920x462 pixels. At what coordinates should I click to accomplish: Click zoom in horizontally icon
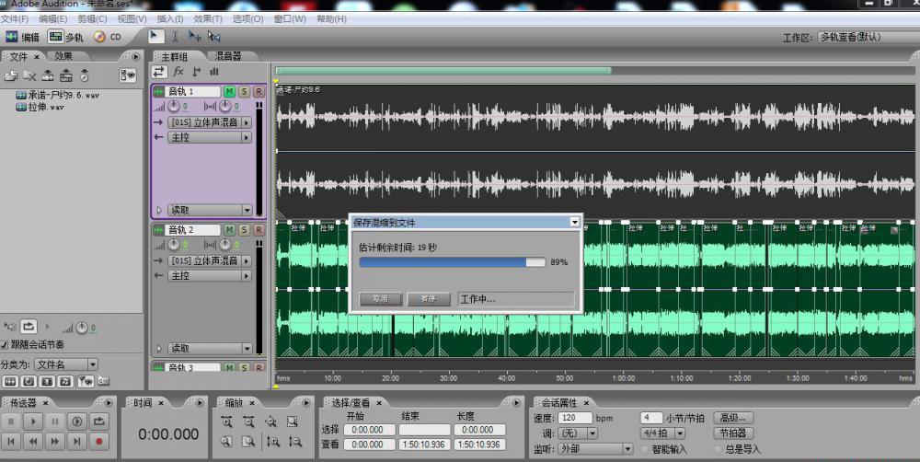(226, 422)
